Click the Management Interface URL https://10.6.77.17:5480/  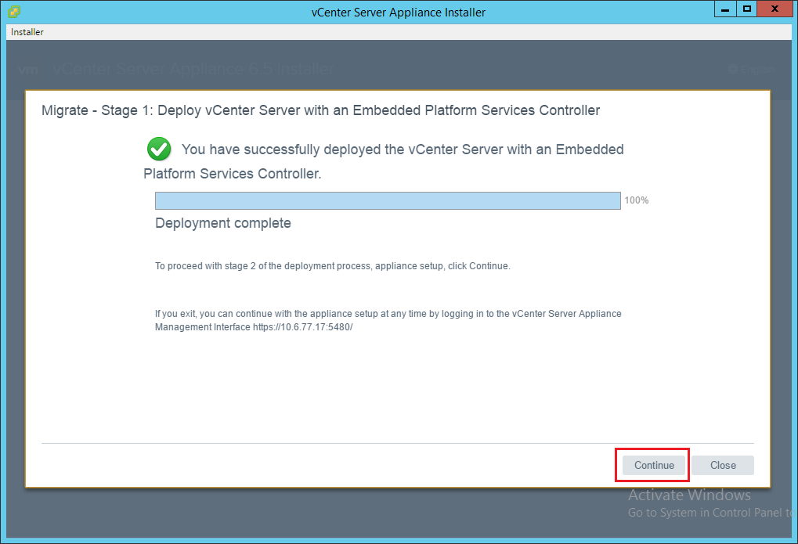[303, 327]
